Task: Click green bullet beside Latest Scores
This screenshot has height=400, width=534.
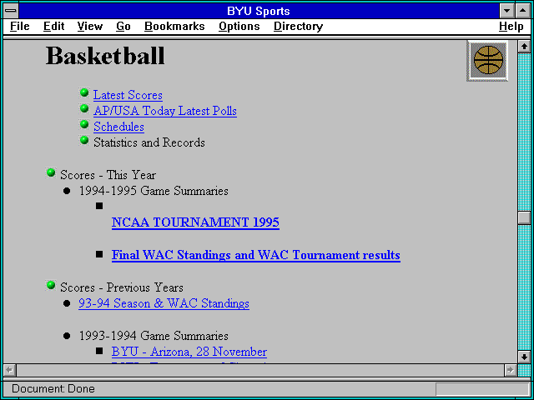Action: pyautogui.click(x=84, y=92)
